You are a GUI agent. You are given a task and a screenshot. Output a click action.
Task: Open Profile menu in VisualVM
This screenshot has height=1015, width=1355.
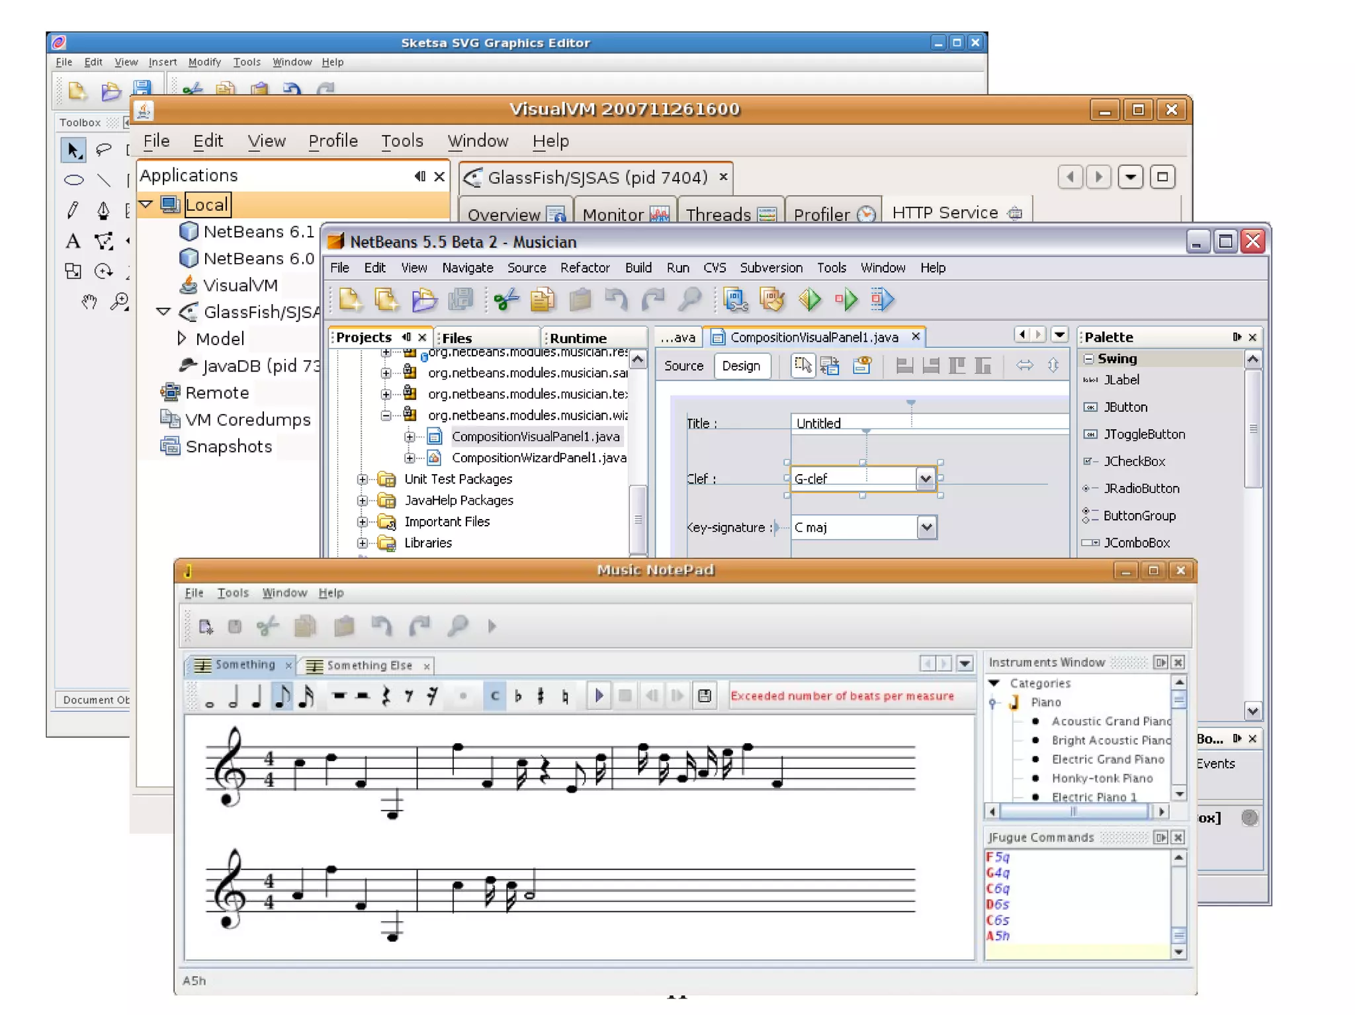click(333, 141)
